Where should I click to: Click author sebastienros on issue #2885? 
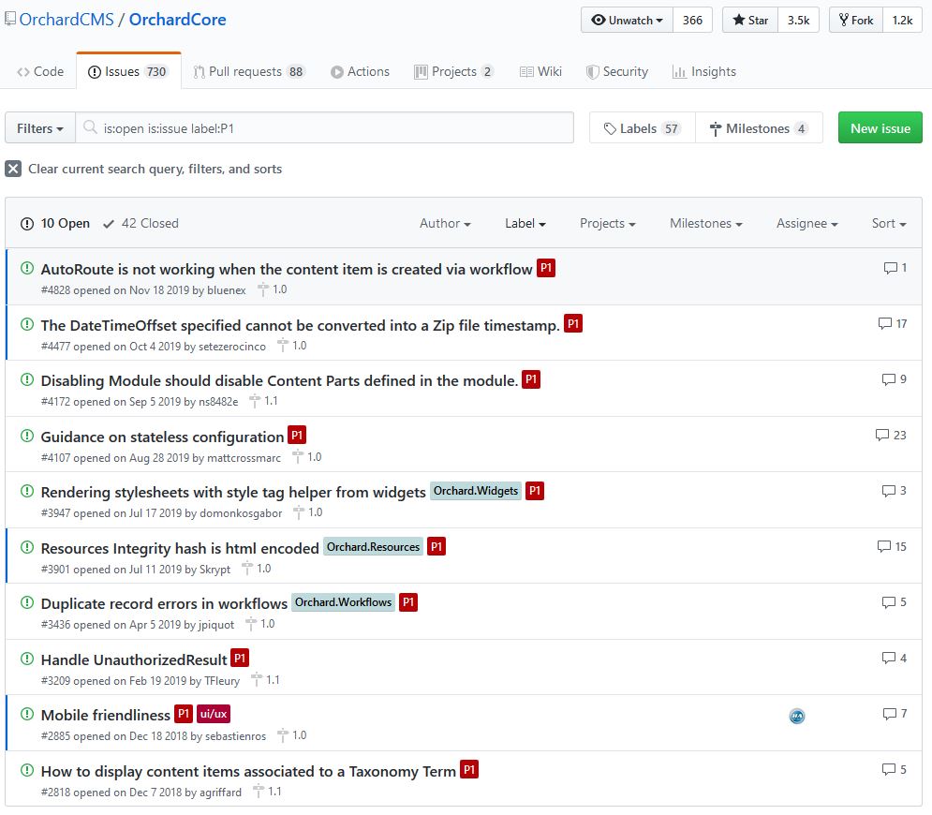coord(235,736)
